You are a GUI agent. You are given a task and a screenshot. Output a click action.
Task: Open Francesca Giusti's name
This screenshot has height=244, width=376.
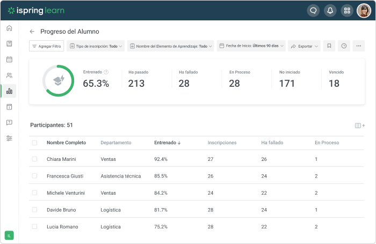pyautogui.click(x=65, y=176)
